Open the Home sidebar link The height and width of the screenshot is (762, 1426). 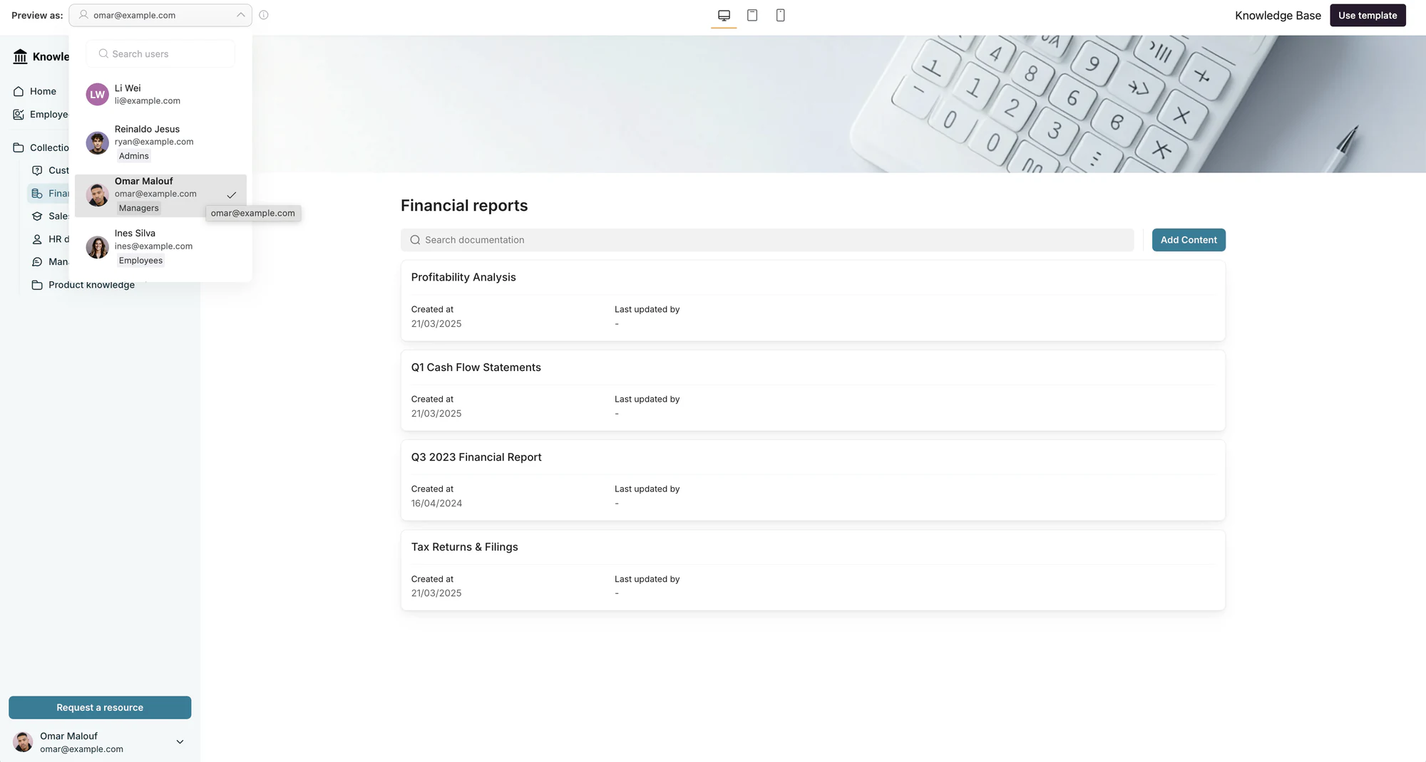click(43, 91)
